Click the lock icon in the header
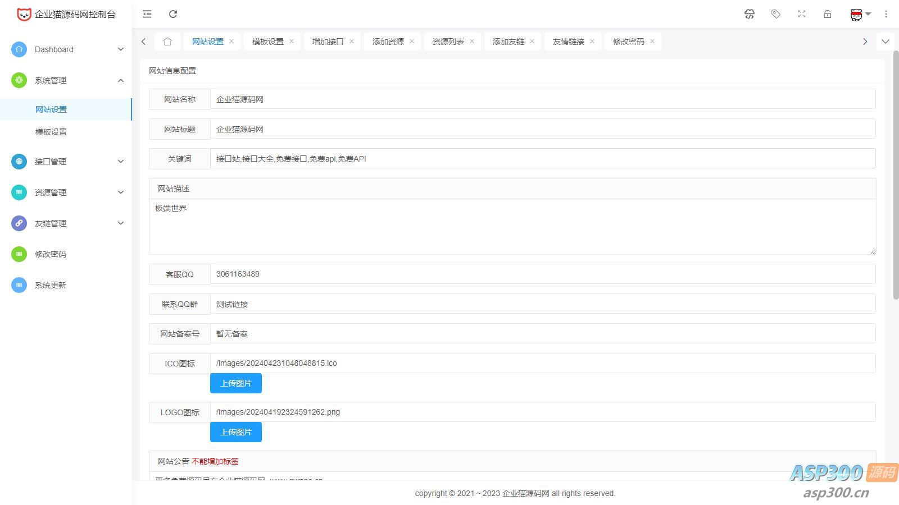 pos(827,14)
